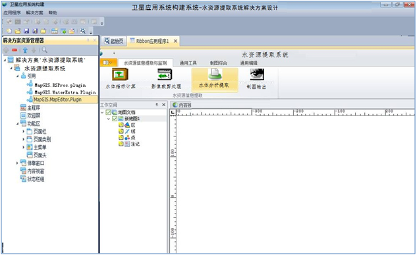This screenshot has width=417, height=255.
Task: Pin the 工作空间 panel
Action: 157,105
